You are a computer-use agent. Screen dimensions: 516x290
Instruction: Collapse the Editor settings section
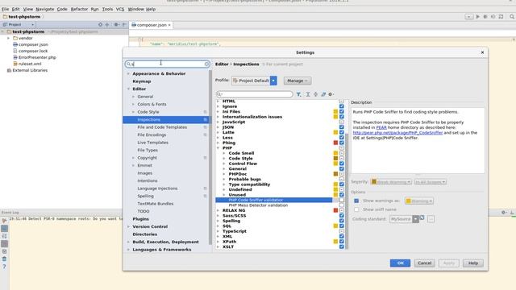pos(128,89)
